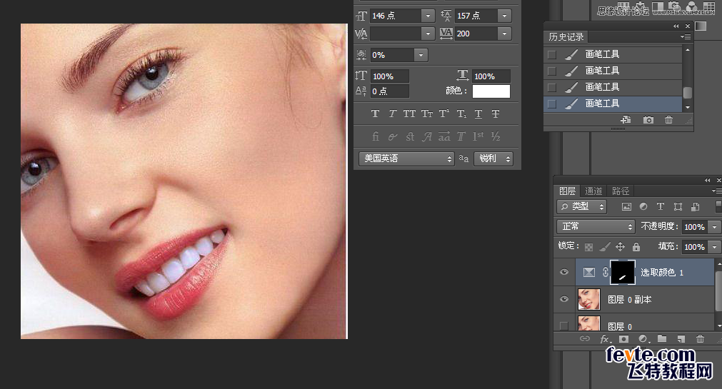Open tsume 0% dropdown
722x389 pixels.
[x=421, y=55]
